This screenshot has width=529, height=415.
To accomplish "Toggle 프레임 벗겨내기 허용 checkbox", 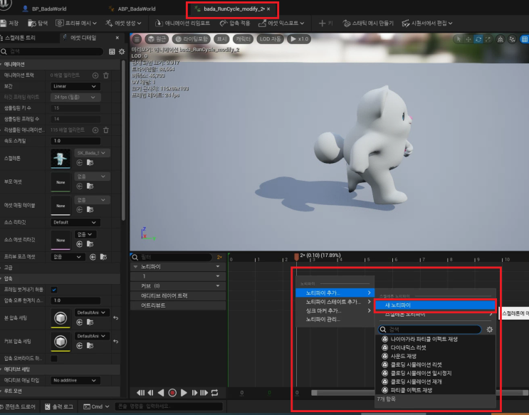I will [x=54, y=290].
